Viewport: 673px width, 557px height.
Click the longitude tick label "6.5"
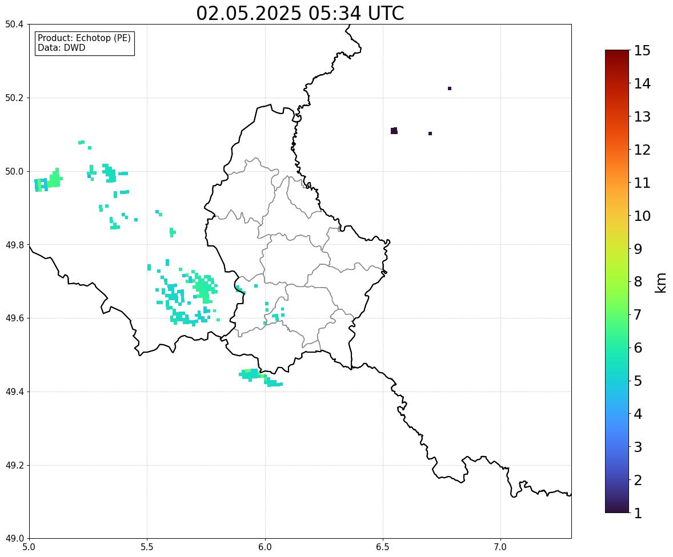point(382,547)
